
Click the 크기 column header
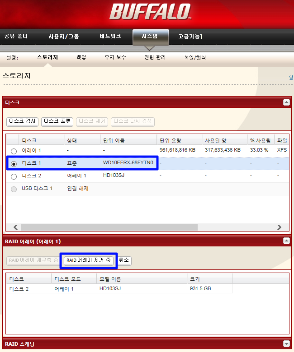pos(210,279)
